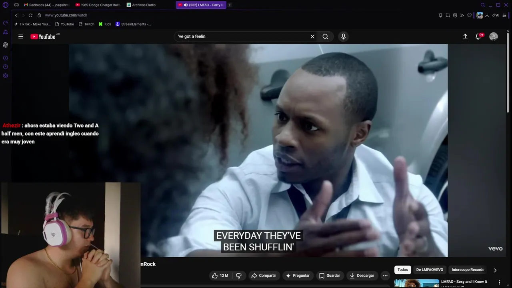Image resolution: width=512 pixels, height=288 pixels.
Task: Open a new tab with plus button
Action: tap(230, 5)
